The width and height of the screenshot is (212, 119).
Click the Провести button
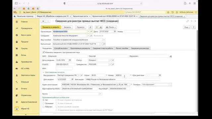pyautogui.click(x=80, y=27)
